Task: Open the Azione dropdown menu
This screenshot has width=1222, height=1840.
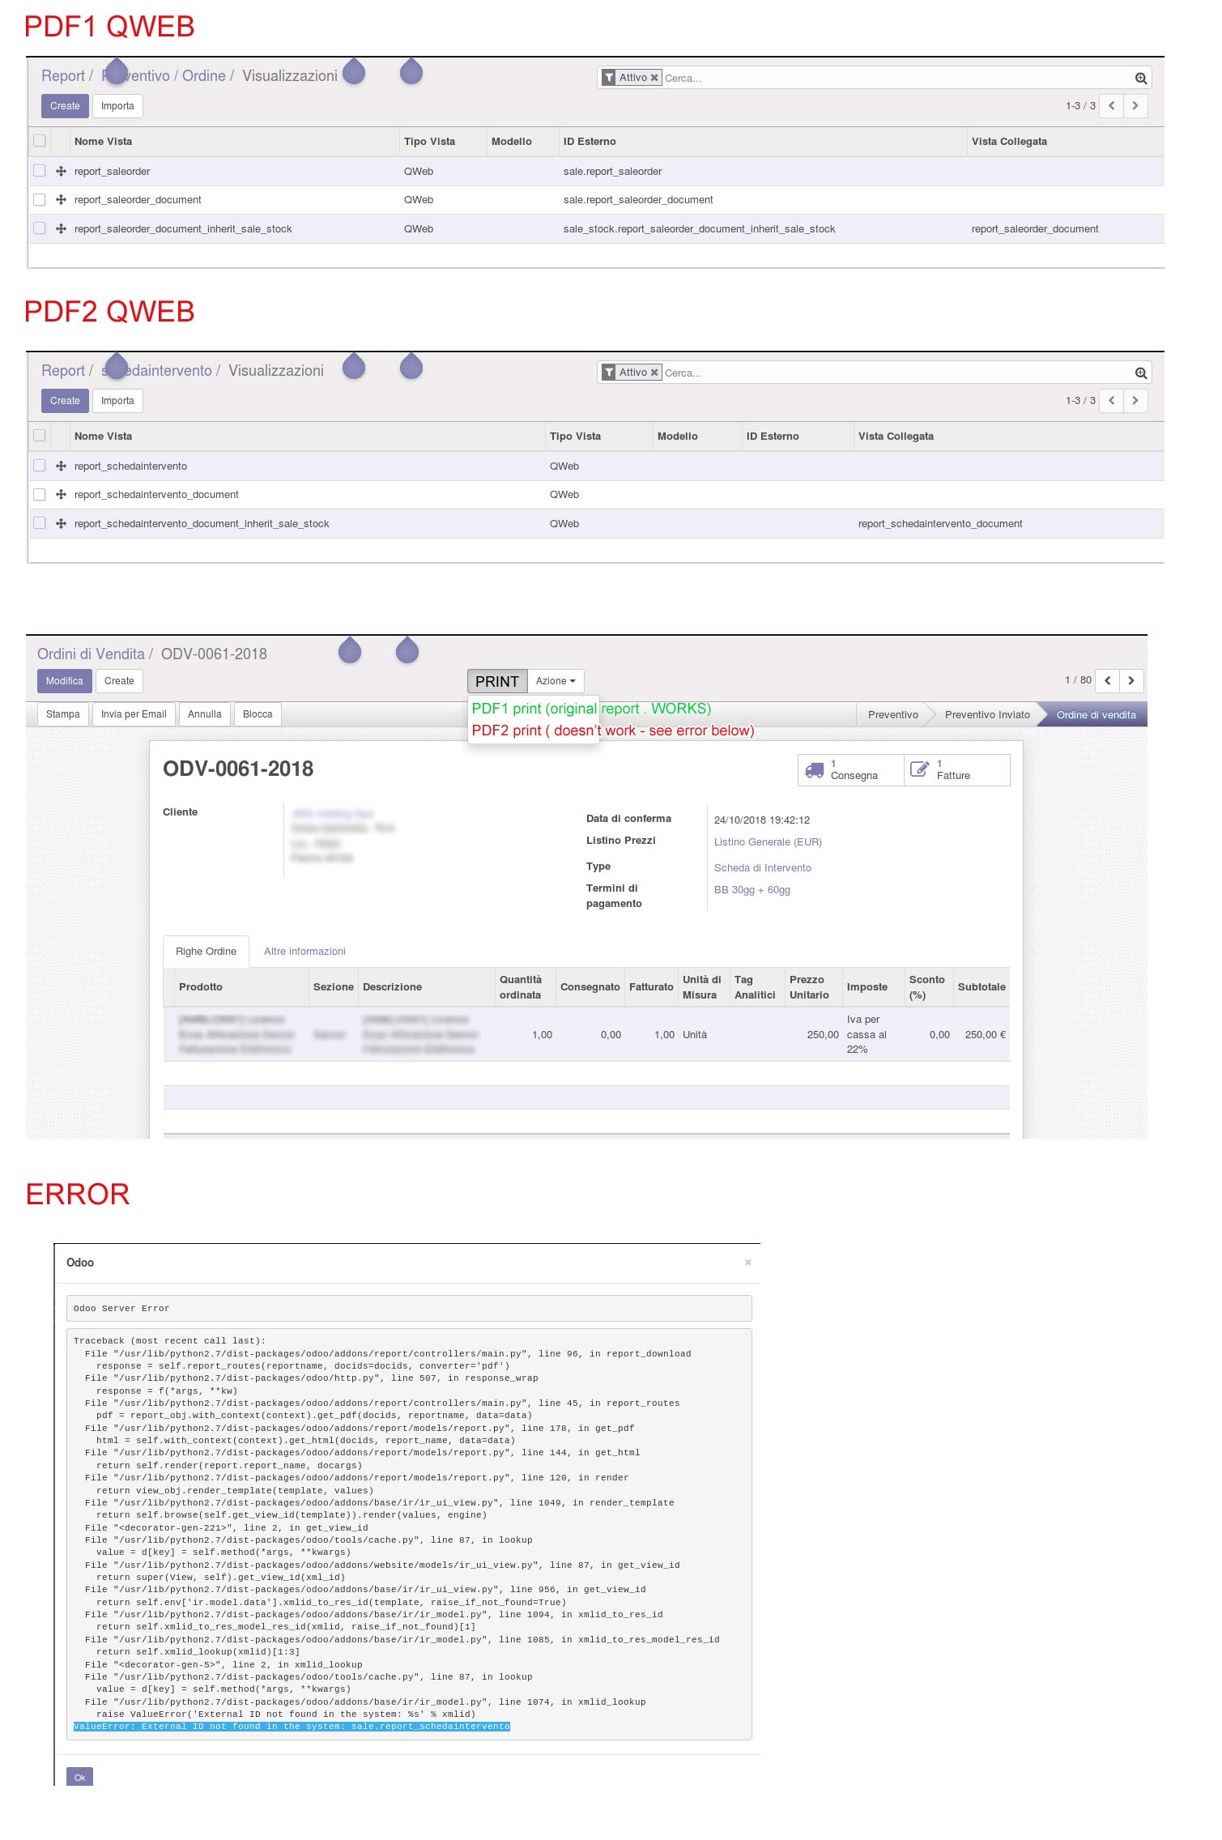Action: coord(556,681)
